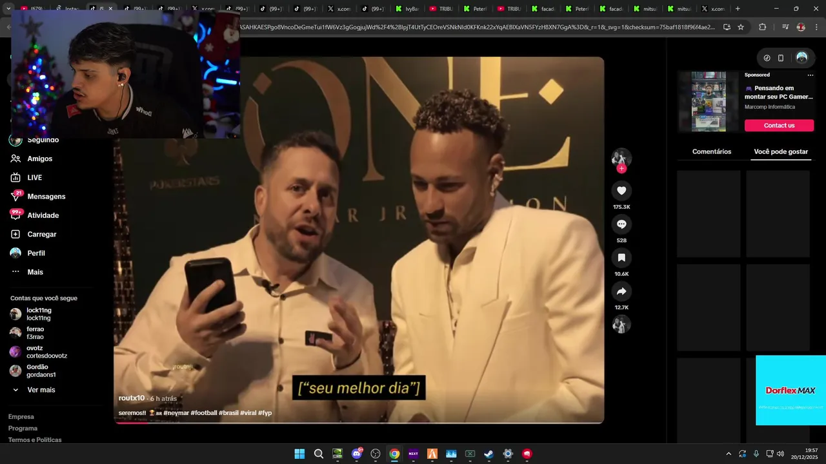Click the #football hashtag

204,413
